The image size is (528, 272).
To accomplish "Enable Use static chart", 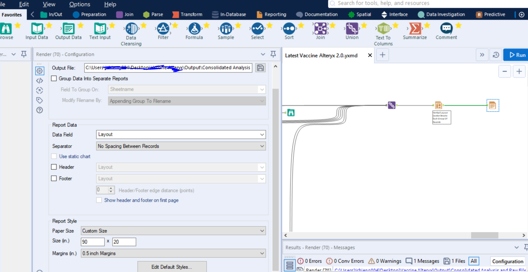I will coord(54,156).
